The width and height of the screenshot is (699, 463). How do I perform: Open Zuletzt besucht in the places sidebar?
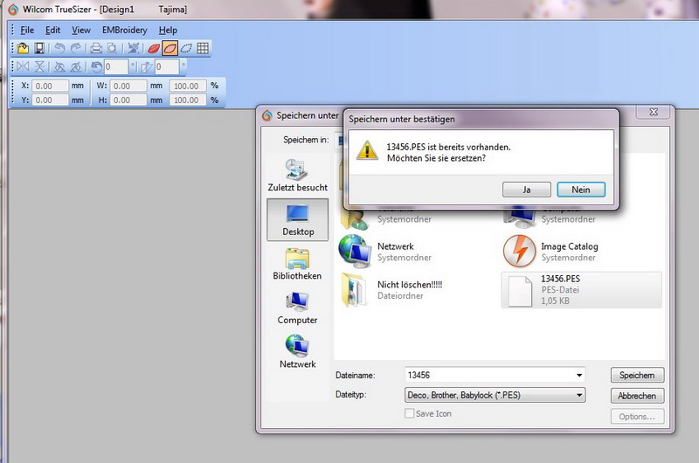[x=297, y=175]
